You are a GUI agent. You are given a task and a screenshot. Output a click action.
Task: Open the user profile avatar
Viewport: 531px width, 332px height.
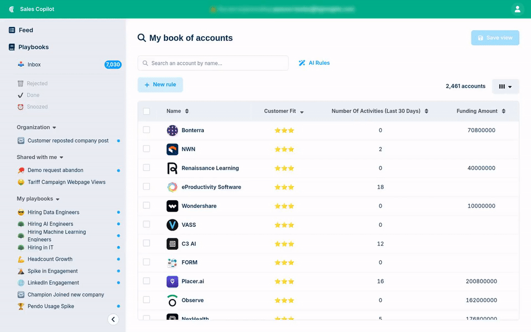517,9
